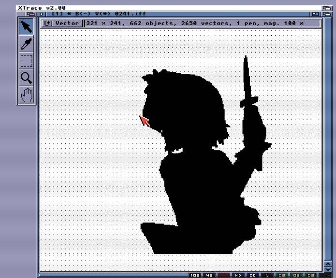Choose the dashed rectangle selection tool

(26, 61)
